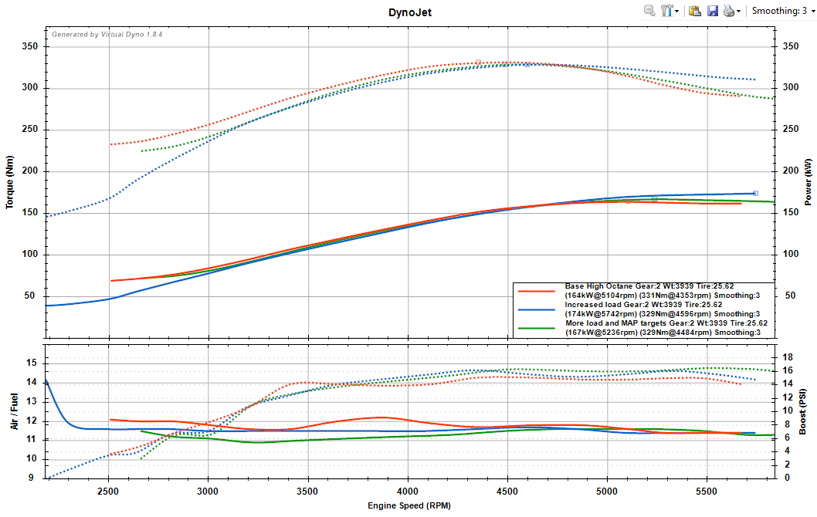The height and width of the screenshot is (517, 817).
Task: Click the blue peak power marker at curve end
Action: pos(755,194)
